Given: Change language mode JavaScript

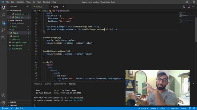Looking at the screenshot, I should pyautogui.click(x=175, y=108).
